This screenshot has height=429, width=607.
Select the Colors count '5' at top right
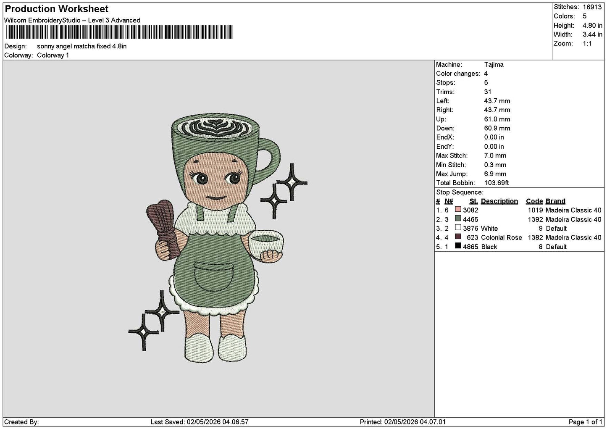585,16
